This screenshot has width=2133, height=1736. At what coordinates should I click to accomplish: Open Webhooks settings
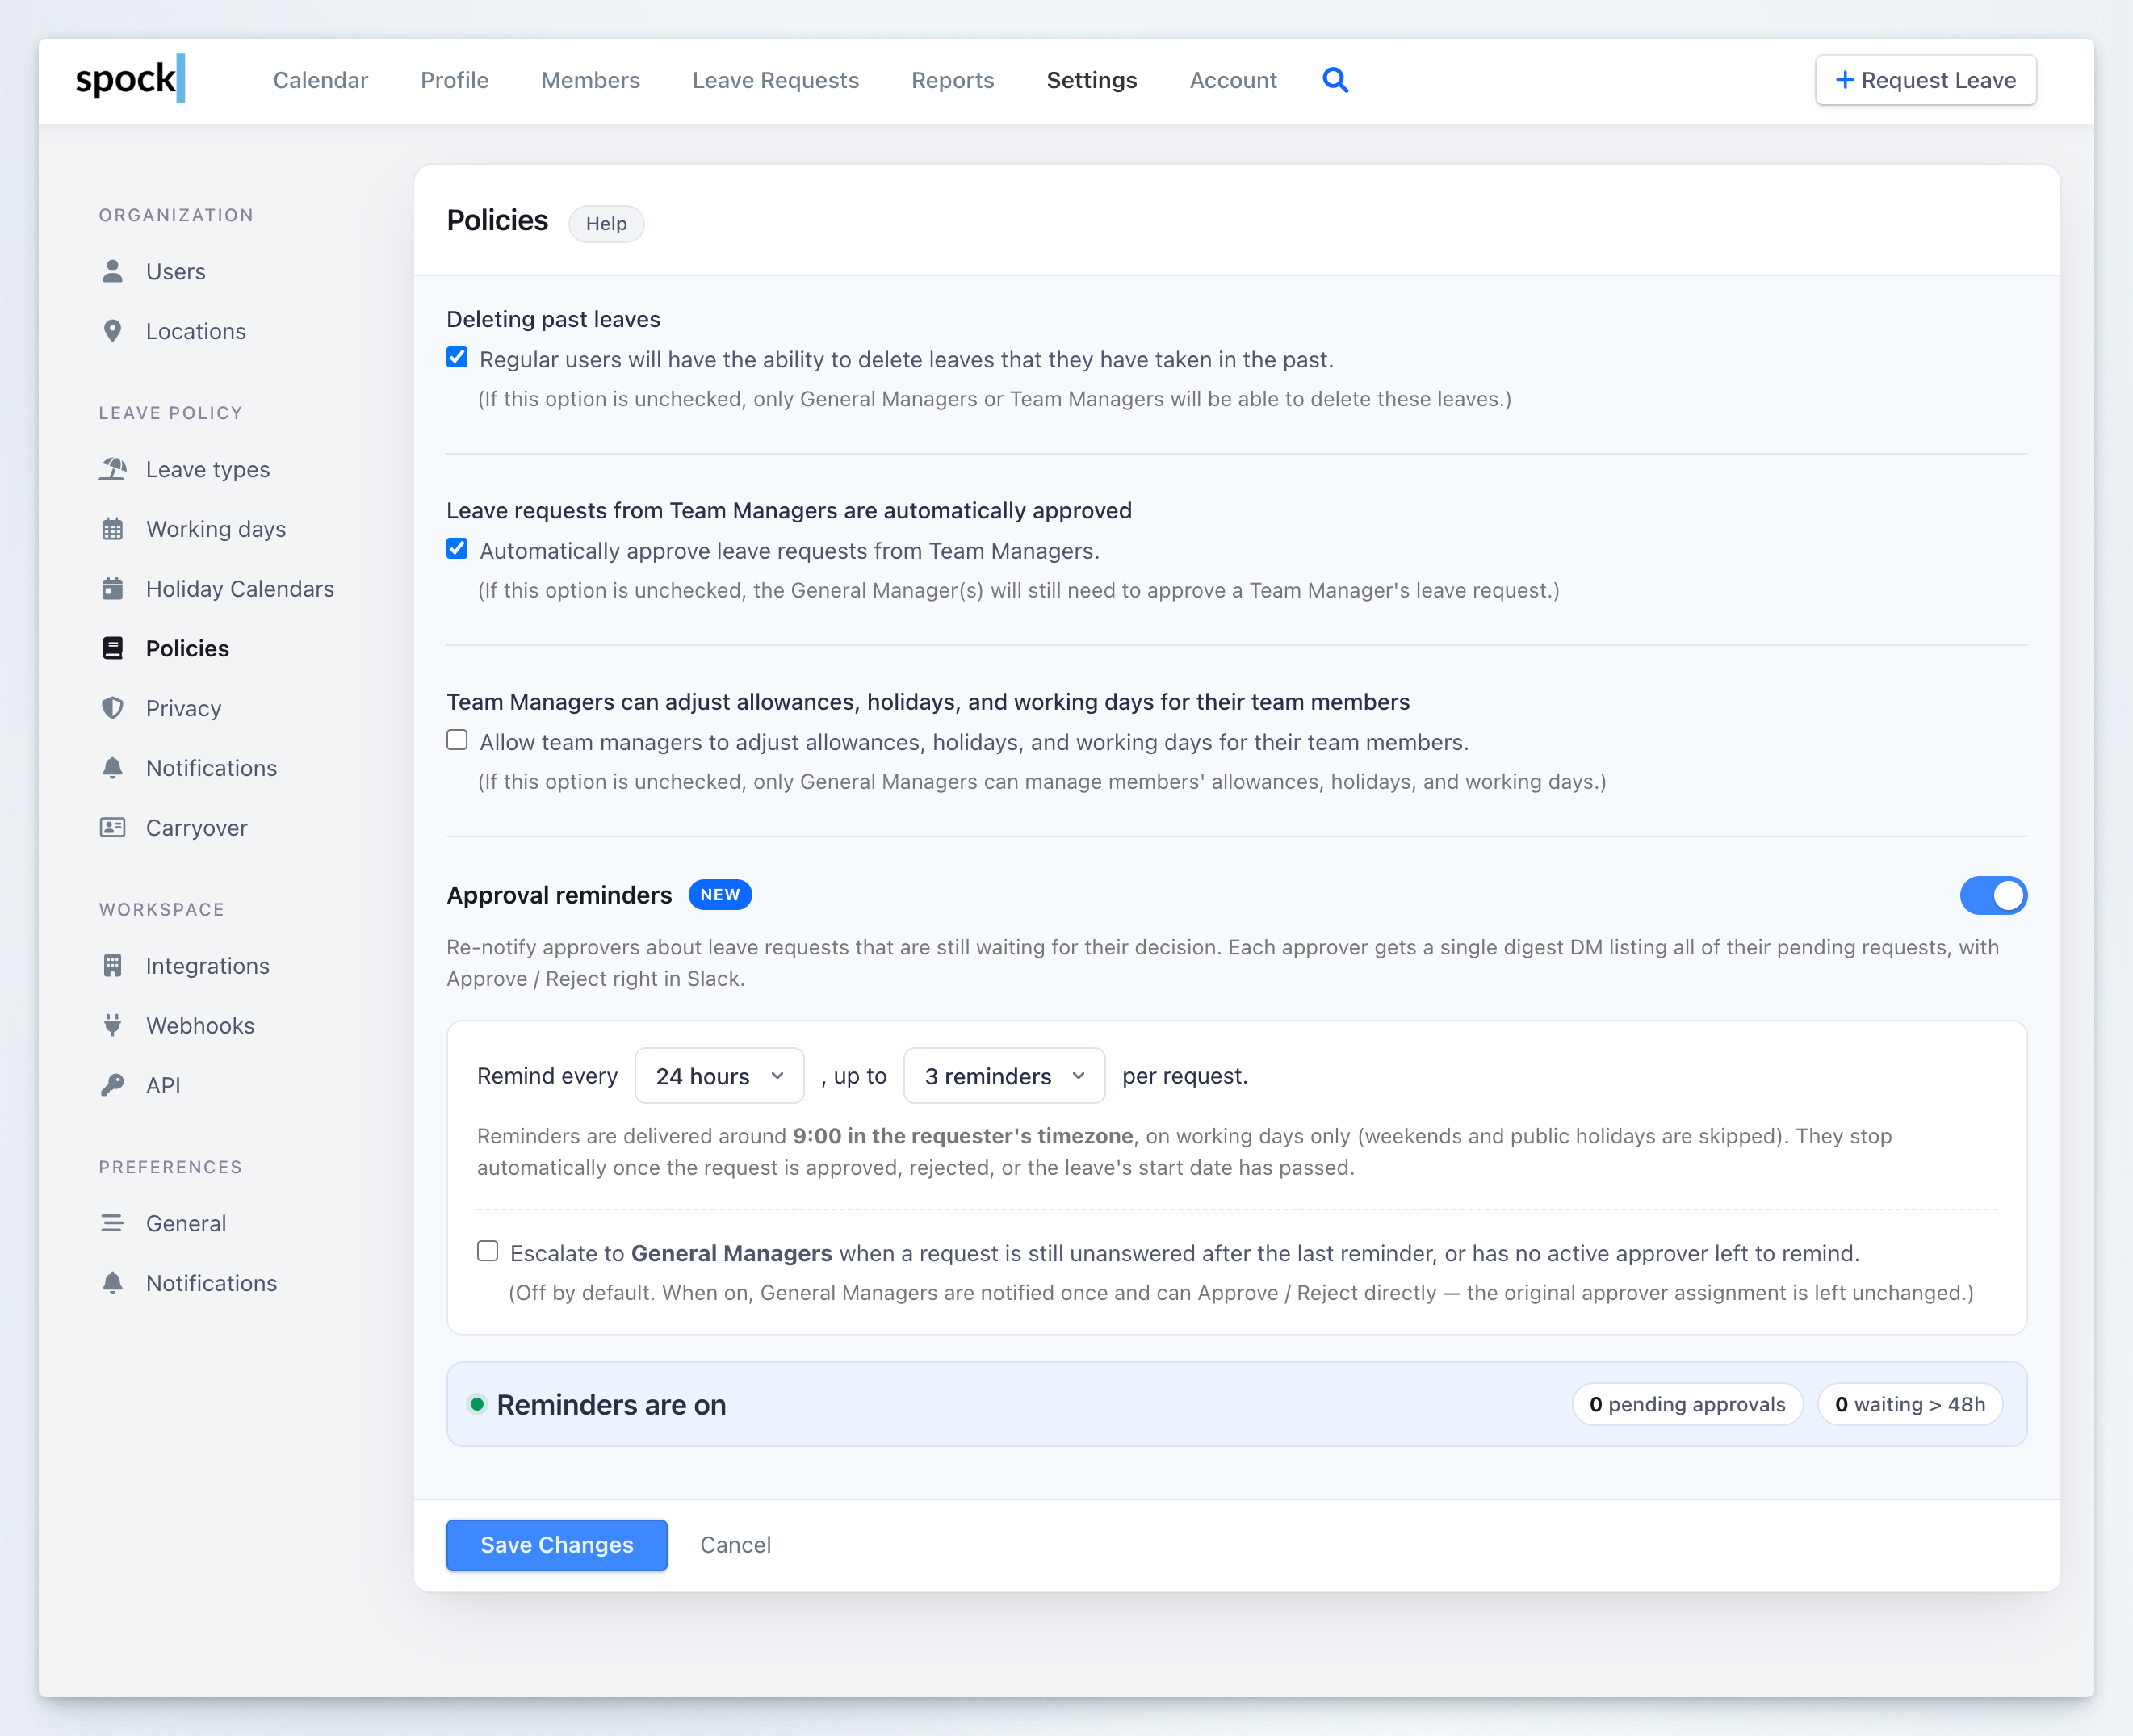199,1025
